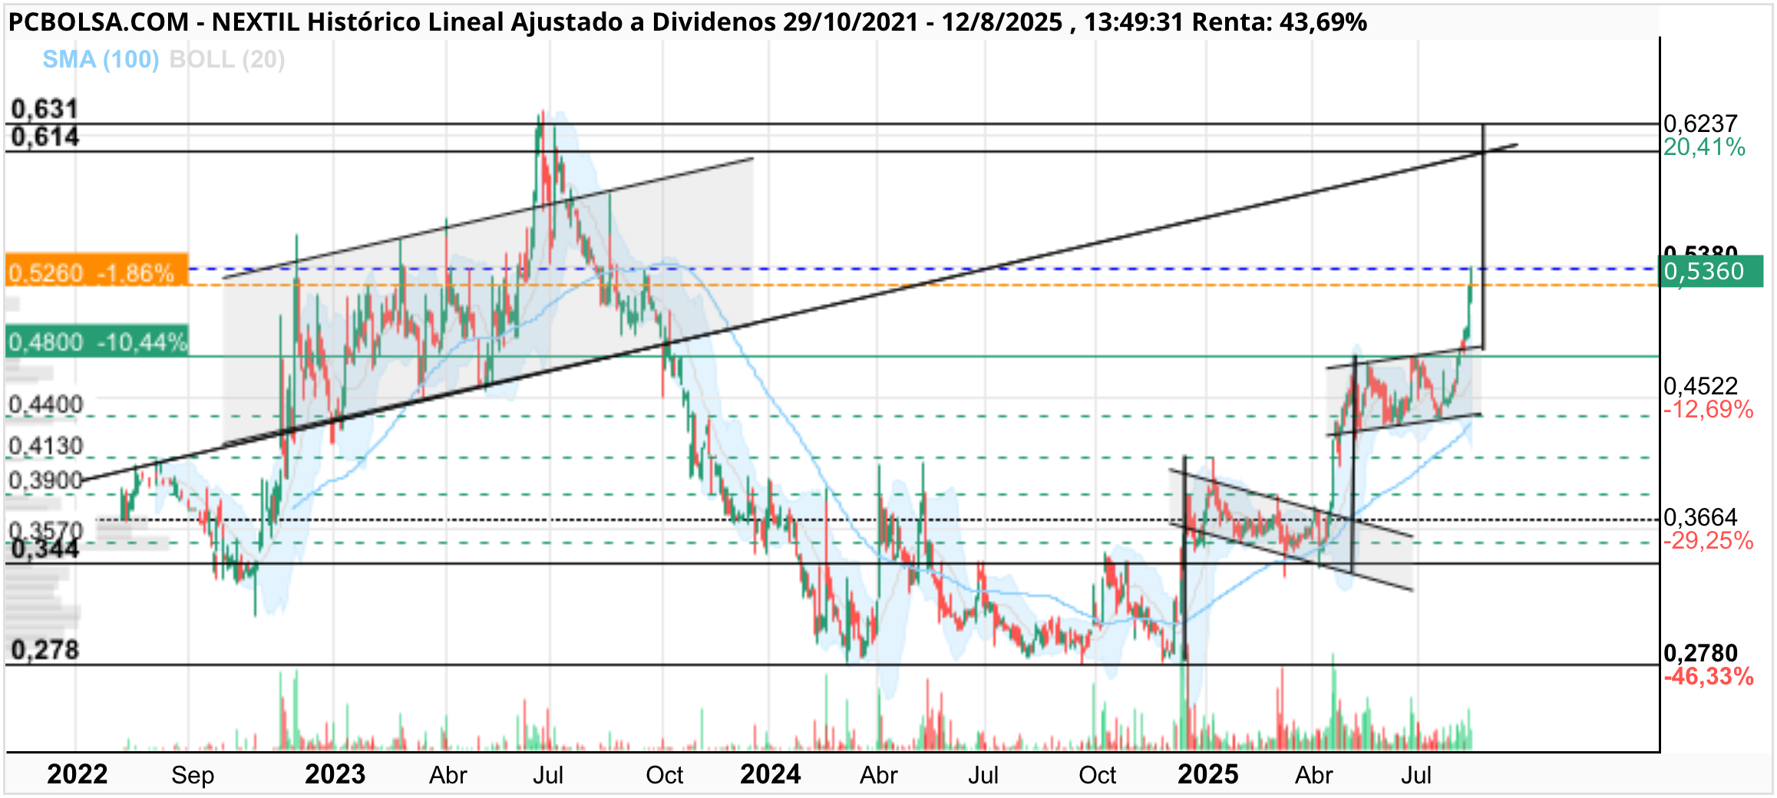The image size is (1777, 798).
Task: Click the Oct label before 2025
Action: click(x=1097, y=775)
